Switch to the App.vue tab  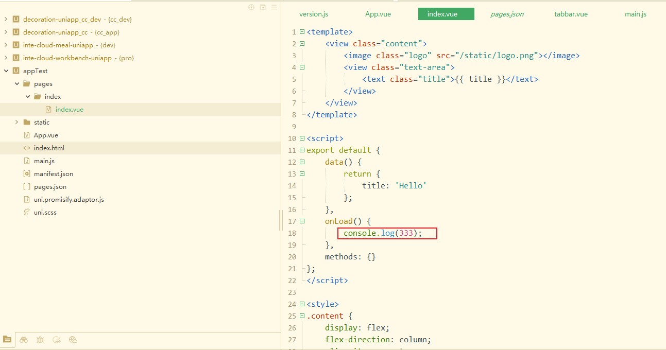pos(378,14)
